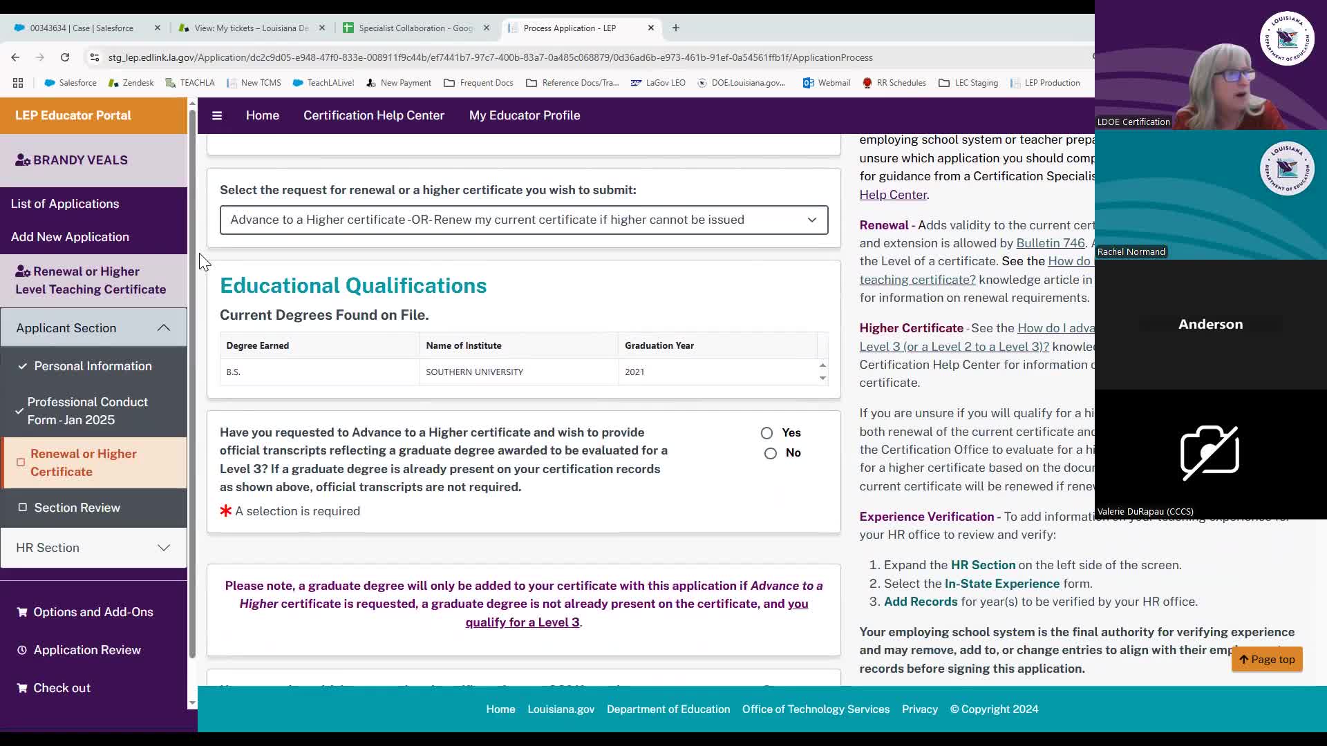Open the LaGov LEO bookmark
The image size is (1327, 746).
tap(657, 82)
